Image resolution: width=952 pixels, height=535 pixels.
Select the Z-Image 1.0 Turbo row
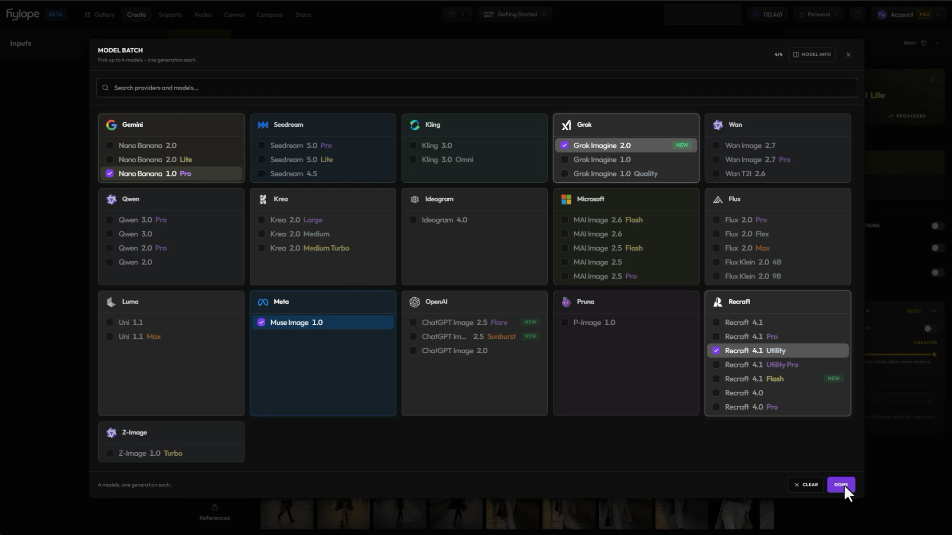point(171,453)
